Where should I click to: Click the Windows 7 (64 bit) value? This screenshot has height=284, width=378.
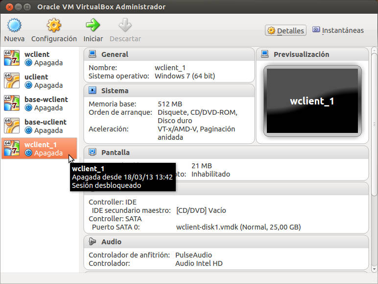185,76
